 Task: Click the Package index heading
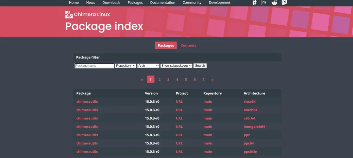[104, 26]
